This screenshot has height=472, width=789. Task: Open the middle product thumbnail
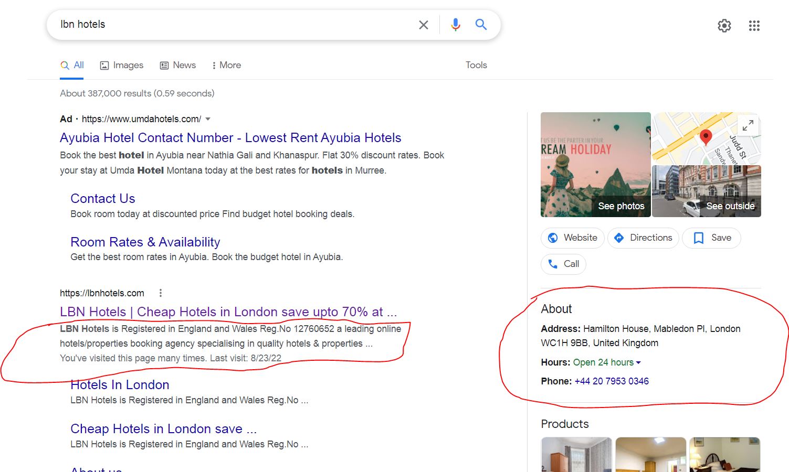point(651,455)
